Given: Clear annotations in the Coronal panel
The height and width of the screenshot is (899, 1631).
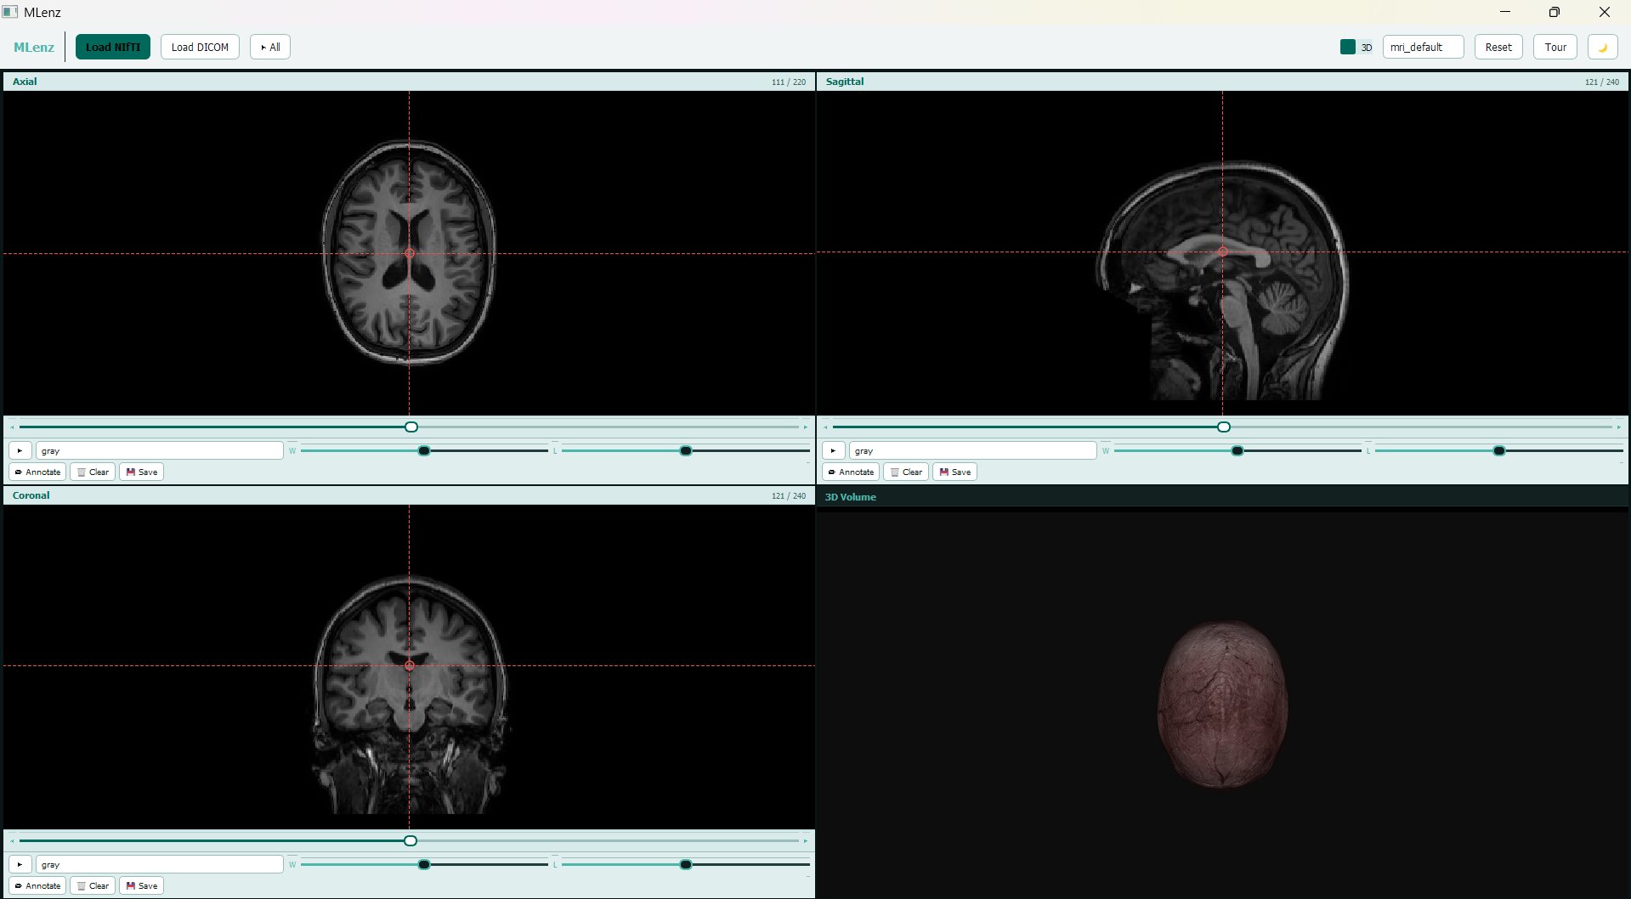Looking at the screenshot, I should click(x=93, y=885).
